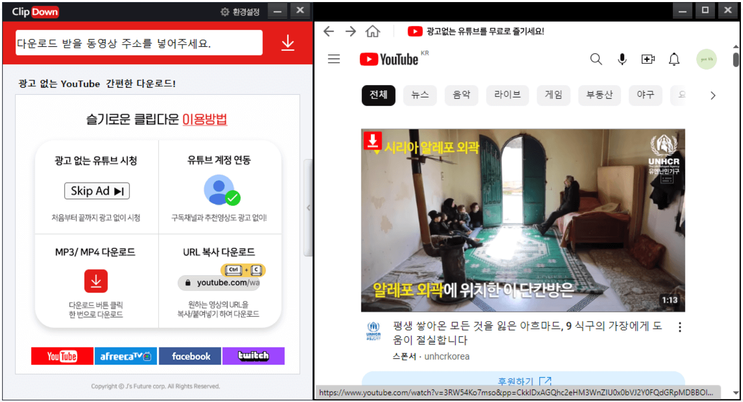Image resolution: width=743 pixels, height=402 pixels.
Task: Click the youtube.com URL copy illustration
Action: [221, 278]
